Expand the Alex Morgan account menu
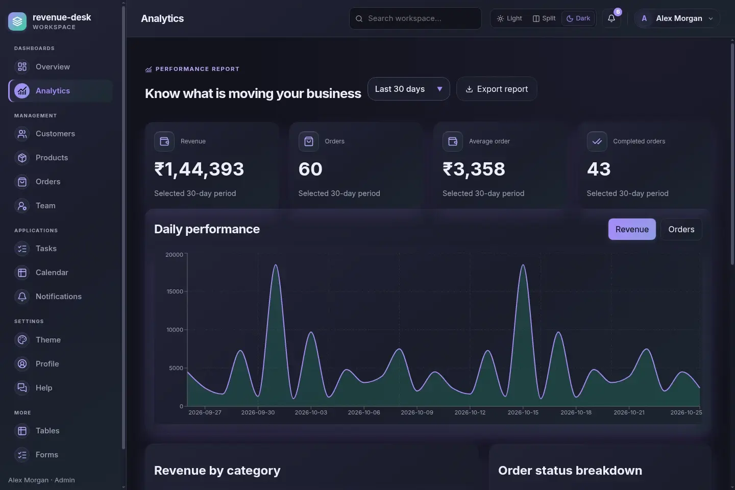This screenshot has height=490, width=735. (677, 18)
